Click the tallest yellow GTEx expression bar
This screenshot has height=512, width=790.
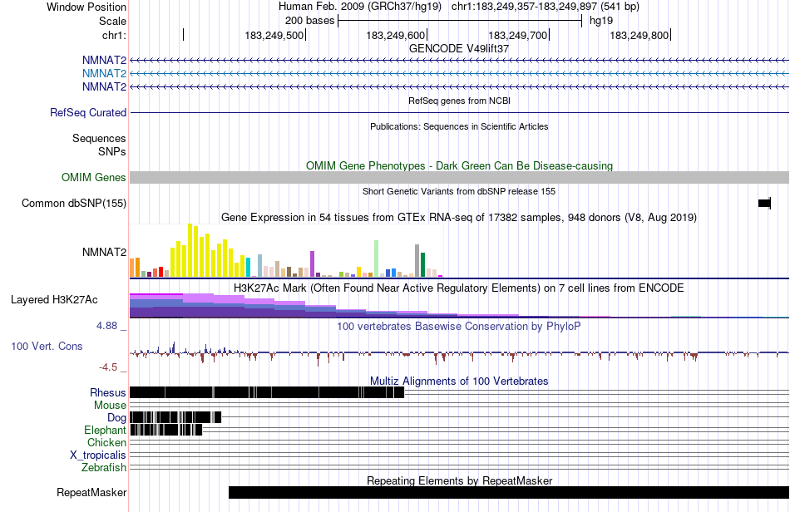coord(190,250)
